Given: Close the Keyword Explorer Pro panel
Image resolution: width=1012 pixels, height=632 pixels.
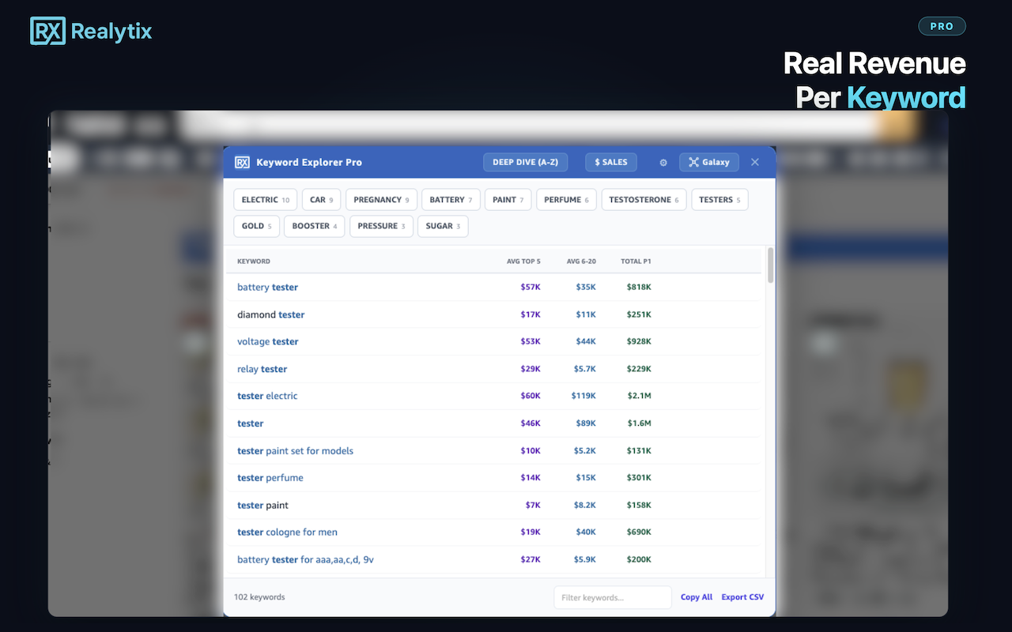Looking at the screenshot, I should tap(755, 162).
